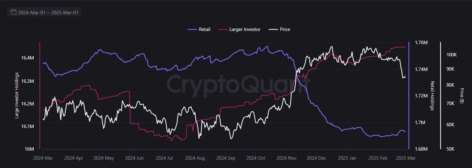472x168 pixels.
Task: Click the blue Retail legend line swatch
Action: tap(192, 29)
